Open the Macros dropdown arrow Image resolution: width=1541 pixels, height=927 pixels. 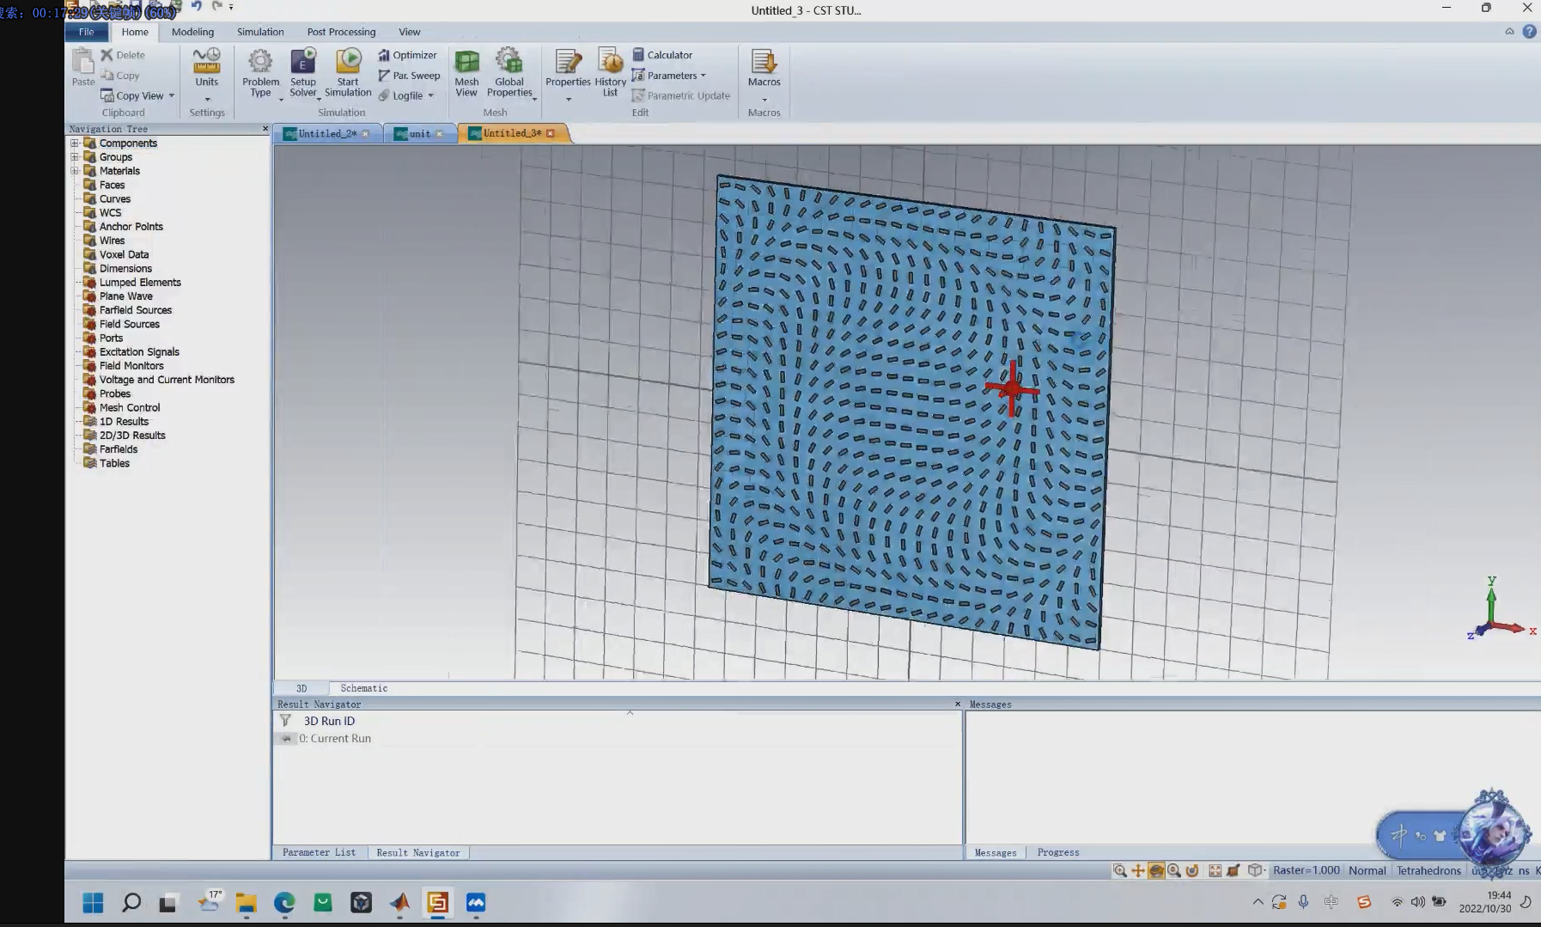tap(764, 100)
